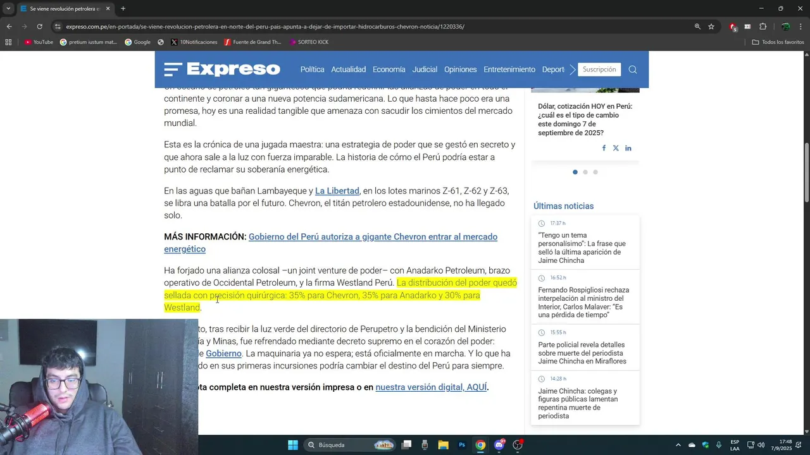Expand the tab search dropdown arrow
This screenshot has height=455, width=810.
coord(8,9)
